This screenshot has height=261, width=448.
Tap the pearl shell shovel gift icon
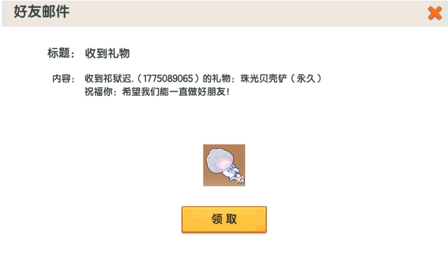(224, 165)
